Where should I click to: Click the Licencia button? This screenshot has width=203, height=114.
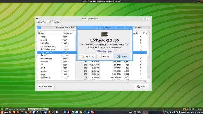pyautogui.click(x=104, y=56)
